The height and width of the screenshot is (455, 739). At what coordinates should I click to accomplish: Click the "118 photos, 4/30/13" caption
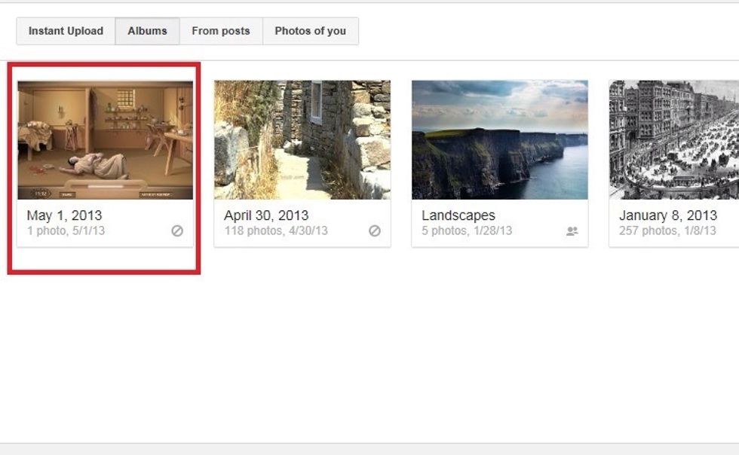[276, 231]
